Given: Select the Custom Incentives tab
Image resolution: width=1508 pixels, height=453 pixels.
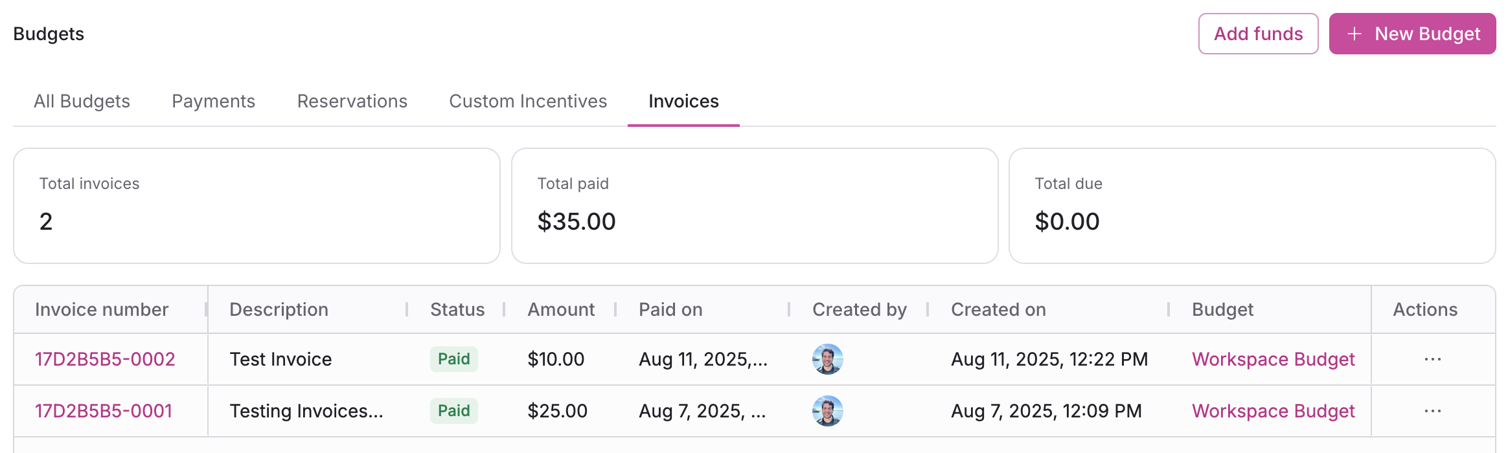Looking at the screenshot, I should pyautogui.click(x=528, y=101).
